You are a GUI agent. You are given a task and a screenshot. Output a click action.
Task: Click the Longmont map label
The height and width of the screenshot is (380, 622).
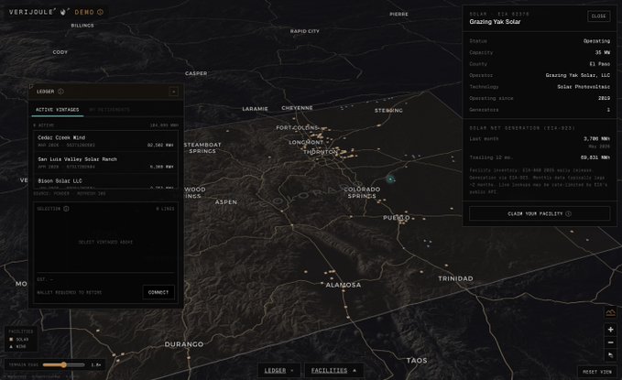tap(306, 142)
